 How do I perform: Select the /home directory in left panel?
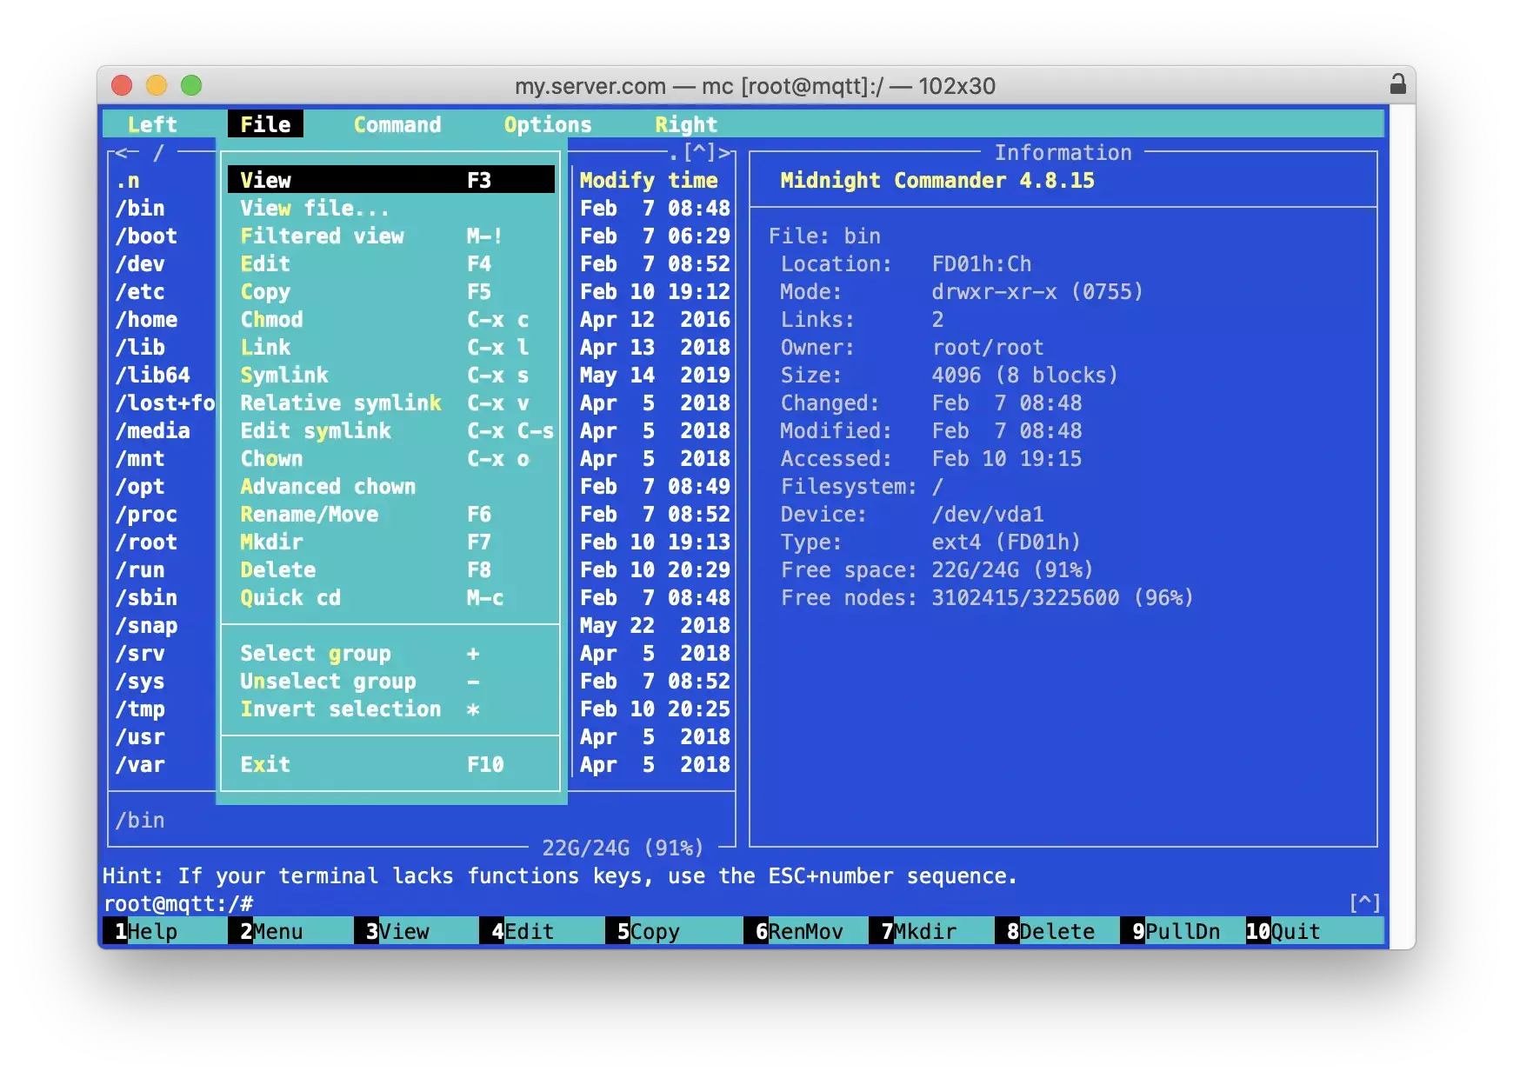(146, 319)
